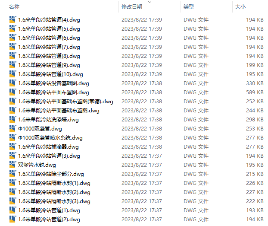Click icon of 1.6米单段冷站隔断水封(2).dwg
This screenshot has height=226, width=268.
click(x=12, y=192)
